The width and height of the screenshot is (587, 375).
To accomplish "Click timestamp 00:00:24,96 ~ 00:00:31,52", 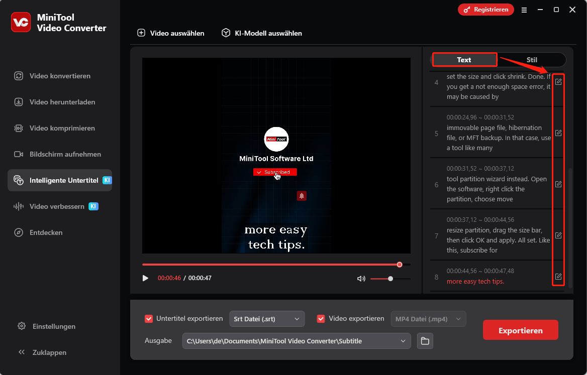I will (x=480, y=117).
